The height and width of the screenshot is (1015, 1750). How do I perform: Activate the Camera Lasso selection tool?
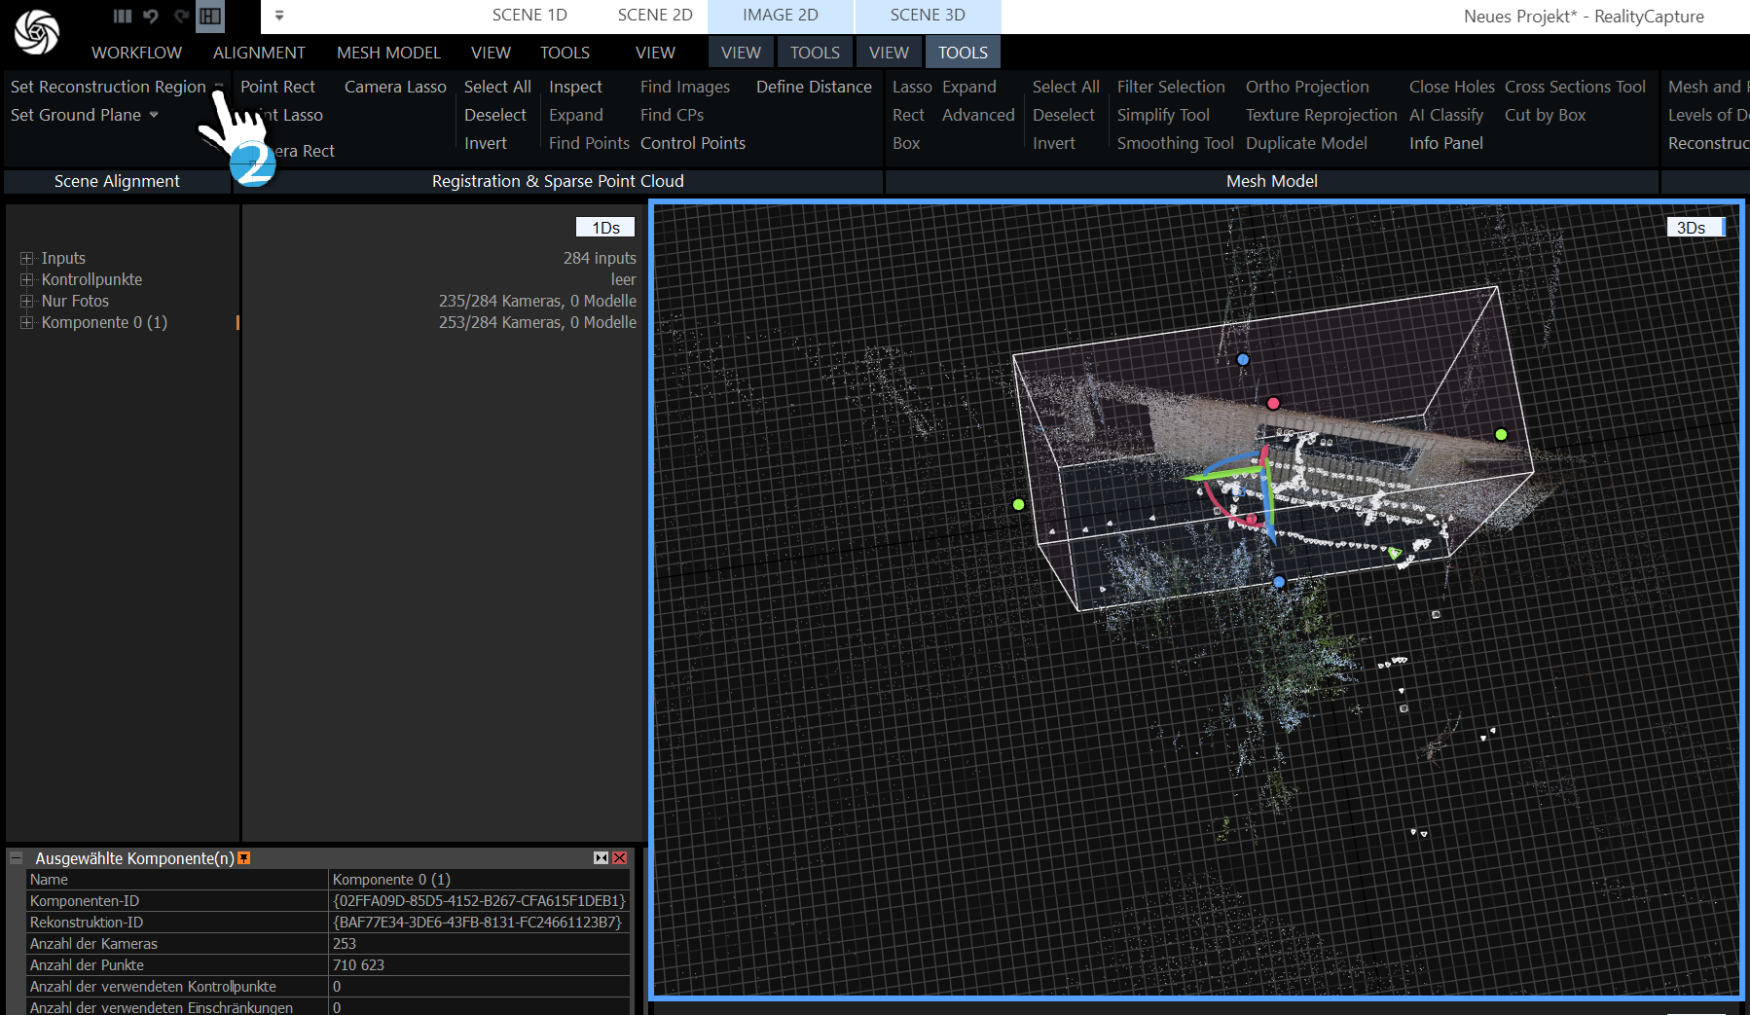point(395,87)
